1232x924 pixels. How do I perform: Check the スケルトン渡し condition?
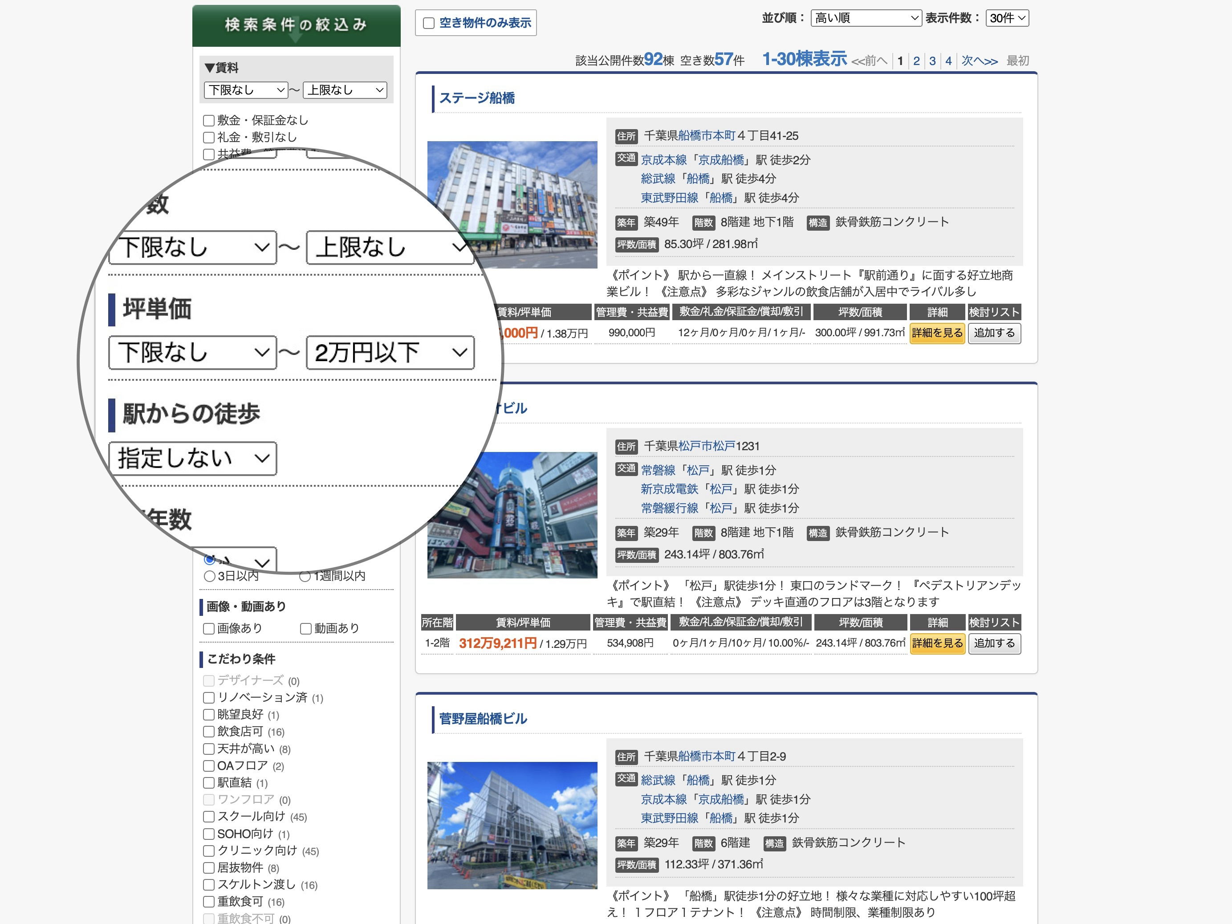(x=209, y=884)
